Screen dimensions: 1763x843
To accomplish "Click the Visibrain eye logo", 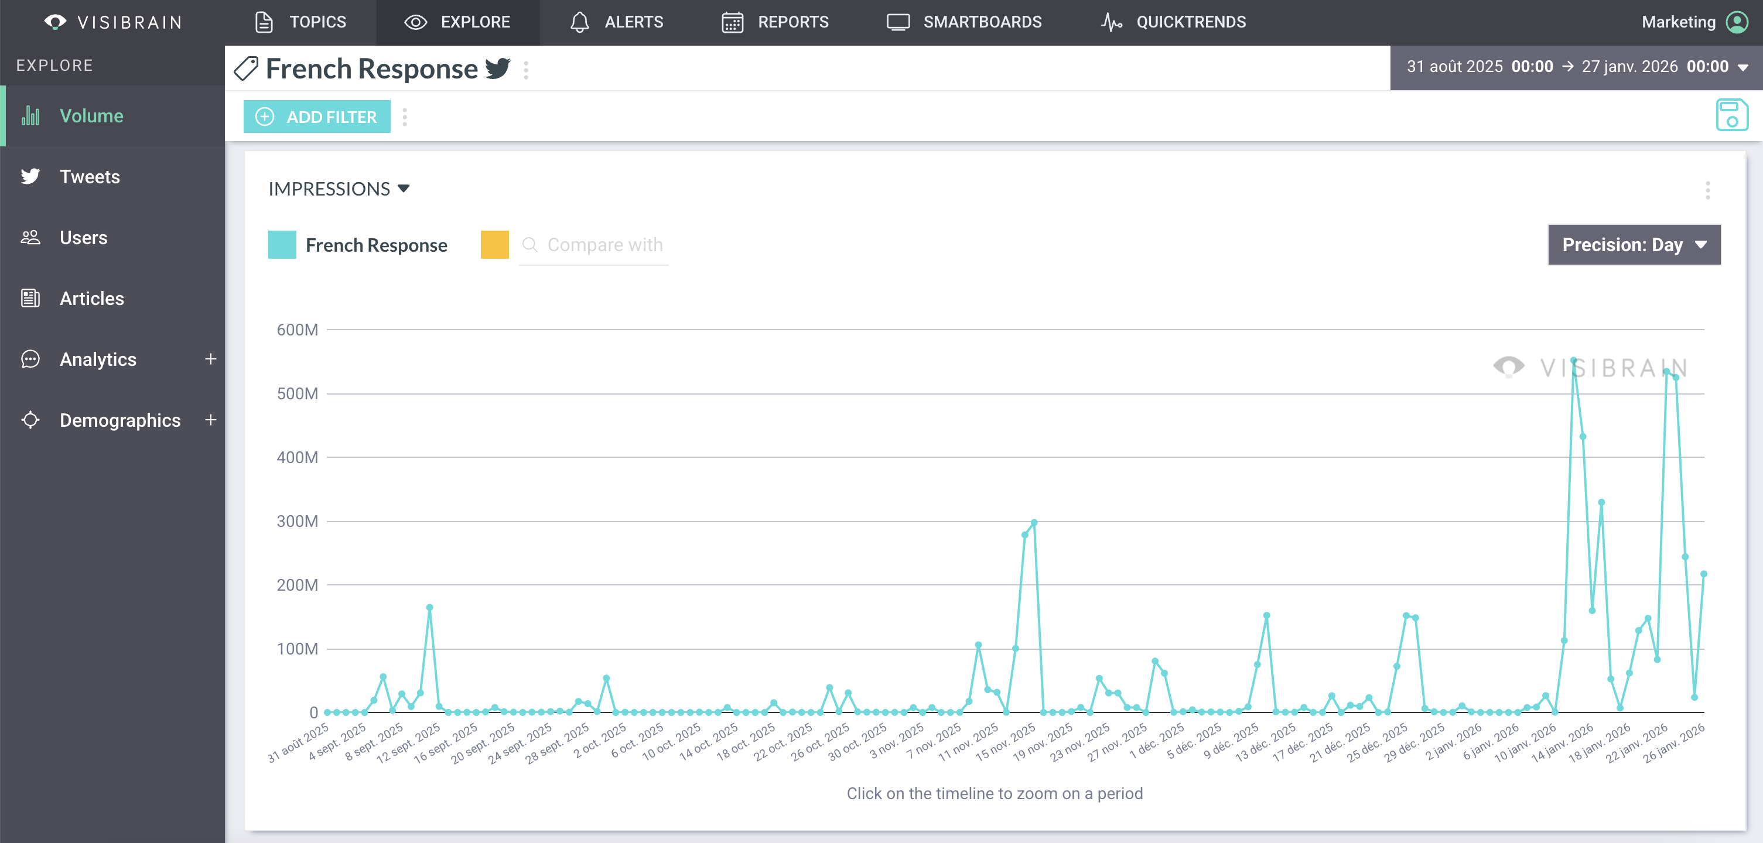I will point(54,22).
